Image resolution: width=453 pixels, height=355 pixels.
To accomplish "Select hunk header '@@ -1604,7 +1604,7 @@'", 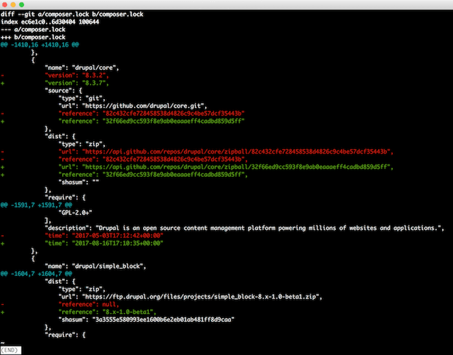I will 36,274.
